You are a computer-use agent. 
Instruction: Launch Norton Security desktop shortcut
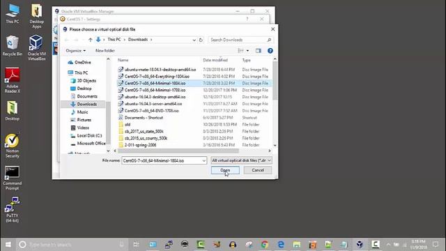[13, 146]
